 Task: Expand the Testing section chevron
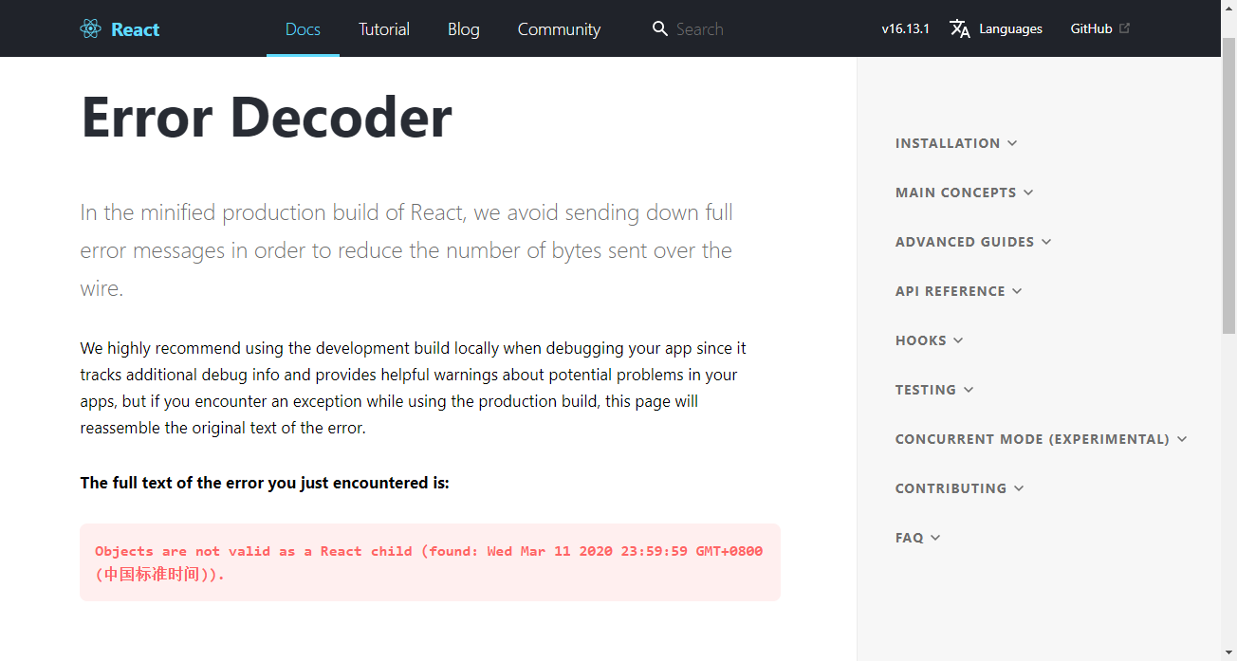[969, 390]
